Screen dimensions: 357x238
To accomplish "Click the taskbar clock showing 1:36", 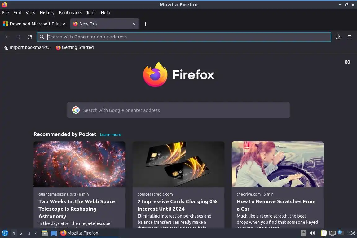I will [351, 233].
